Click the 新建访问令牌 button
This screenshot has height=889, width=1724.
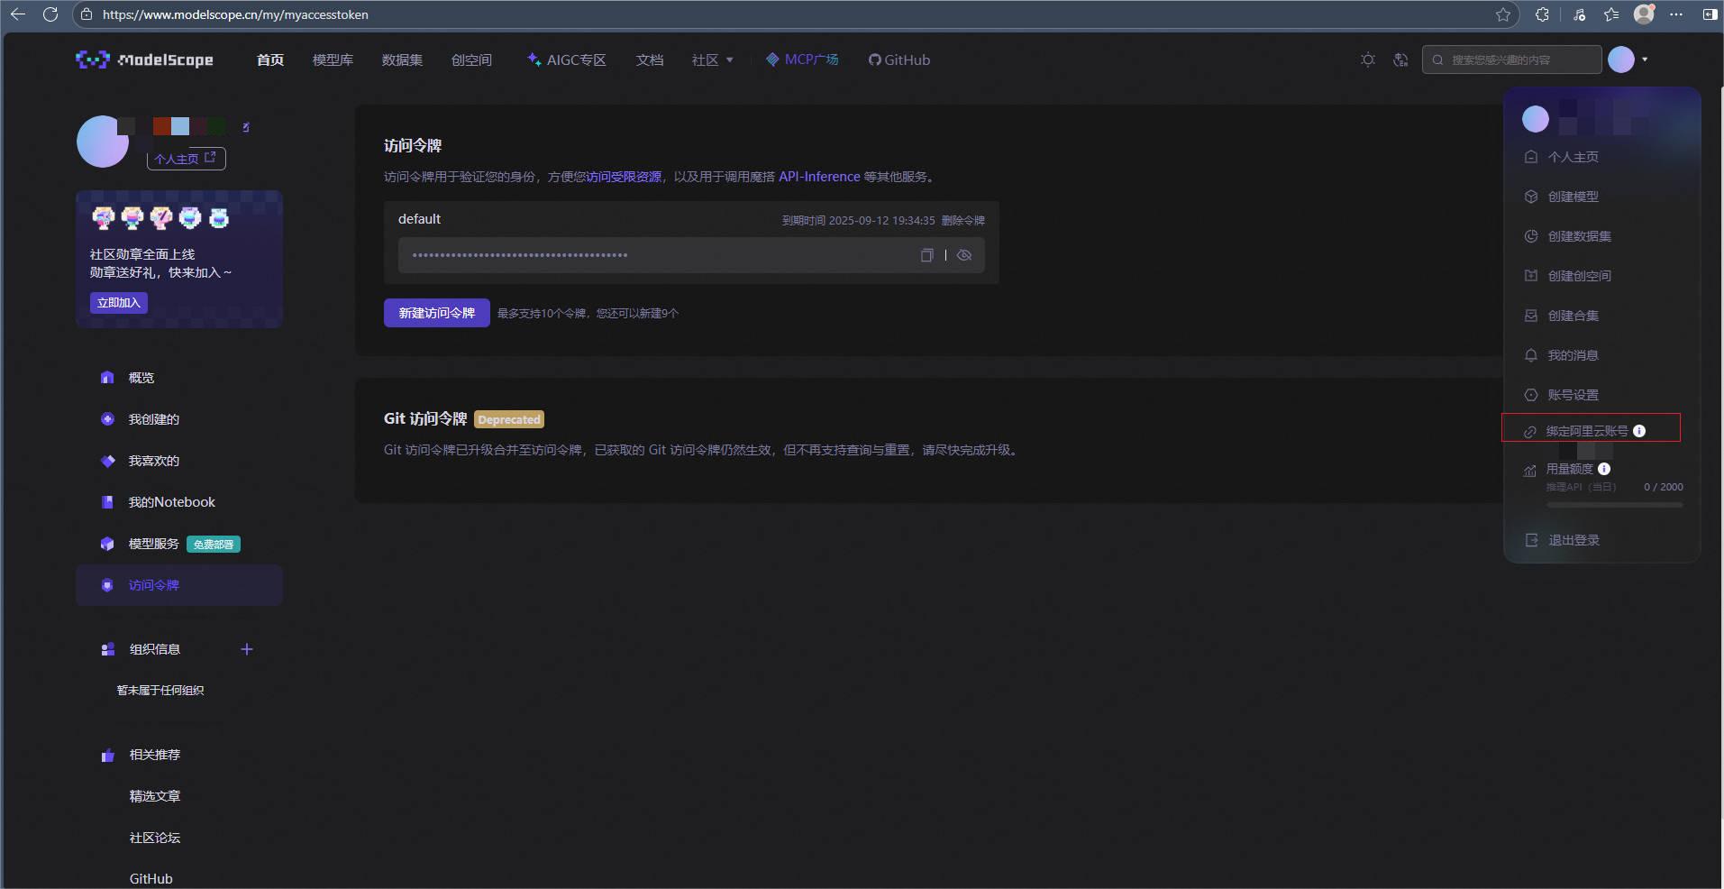click(435, 313)
